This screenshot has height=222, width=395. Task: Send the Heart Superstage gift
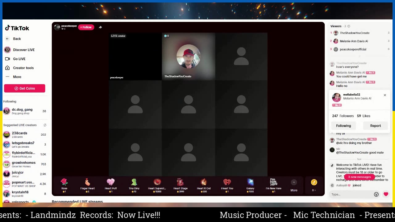[x=157, y=185]
